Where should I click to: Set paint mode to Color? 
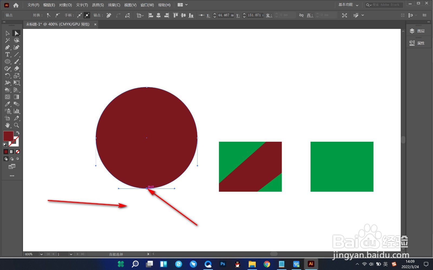click(x=6, y=152)
